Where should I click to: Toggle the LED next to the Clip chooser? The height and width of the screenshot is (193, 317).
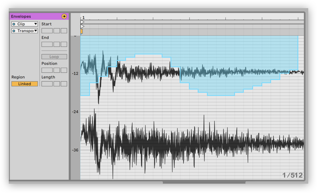pos(13,24)
